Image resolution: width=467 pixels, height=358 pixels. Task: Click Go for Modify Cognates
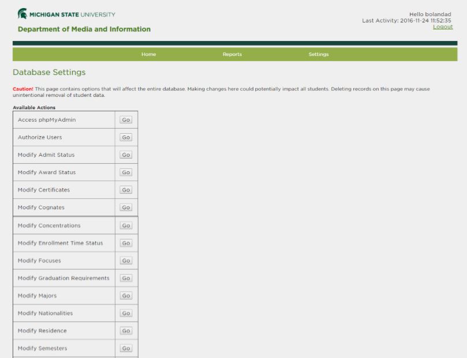126,207
